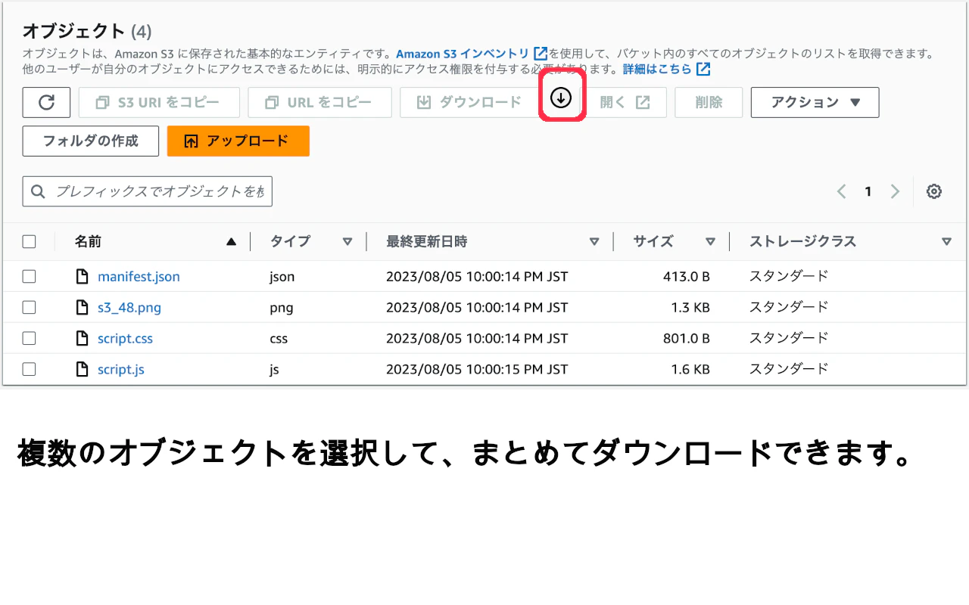The height and width of the screenshot is (605, 969).
Task: Click the file icon beside s3_48.png
Action: click(83, 308)
